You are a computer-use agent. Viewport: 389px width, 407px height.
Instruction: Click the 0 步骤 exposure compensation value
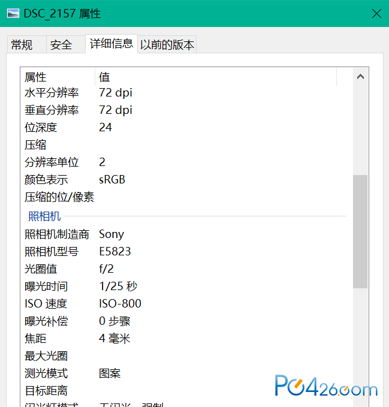(114, 321)
